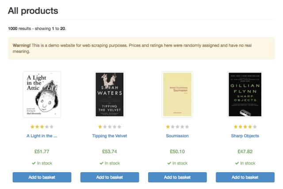The image size is (283, 189).
Task: Add Soumission to basket
Action: point(177,177)
